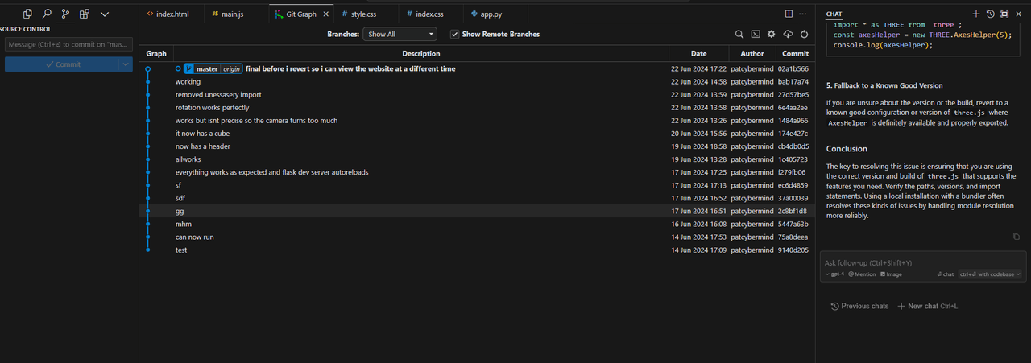Open the Branches 'Show All' dropdown
The width and height of the screenshot is (1031, 363).
pyautogui.click(x=400, y=35)
